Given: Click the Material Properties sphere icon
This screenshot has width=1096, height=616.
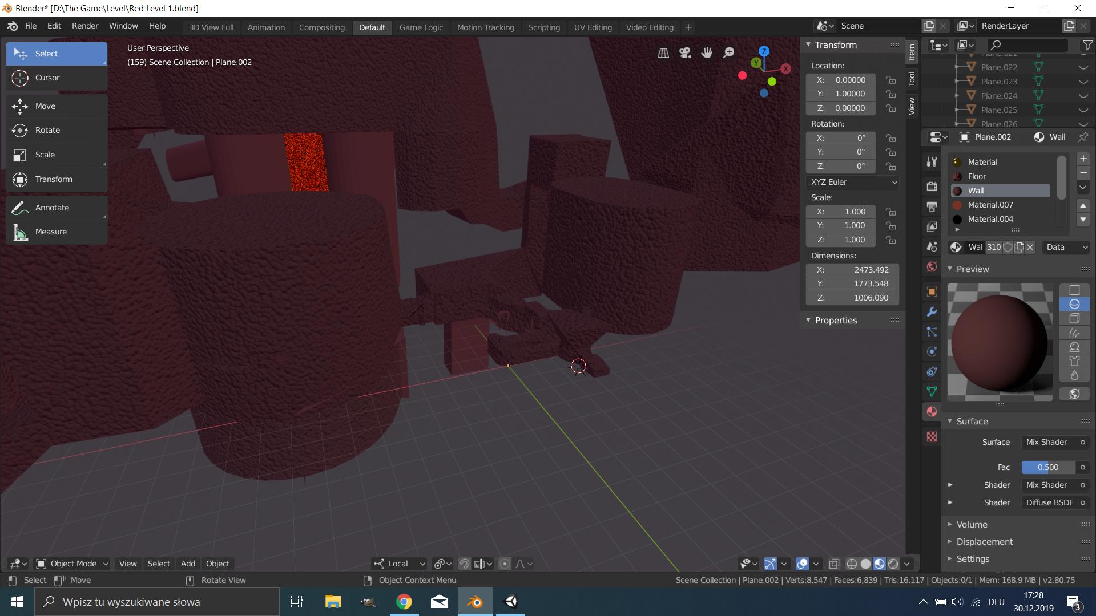Looking at the screenshot, I should coord(932,411).
